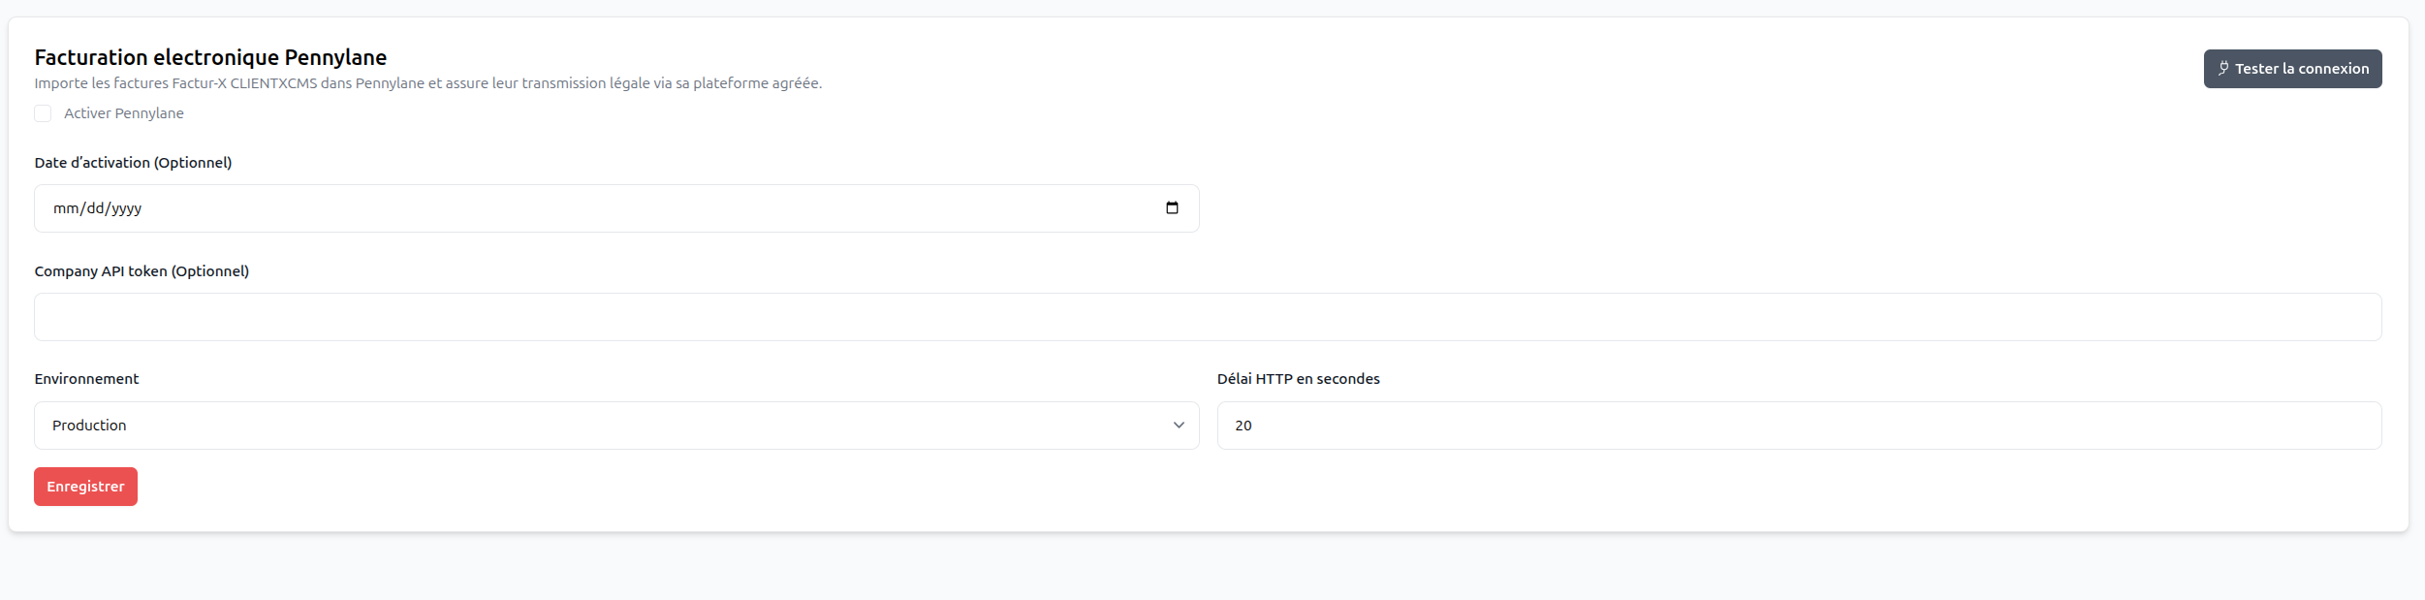This screenshot has width=2425, height=600.
Task: Click the Activer Pennylane label text
Action: click(x=124, y=113)
